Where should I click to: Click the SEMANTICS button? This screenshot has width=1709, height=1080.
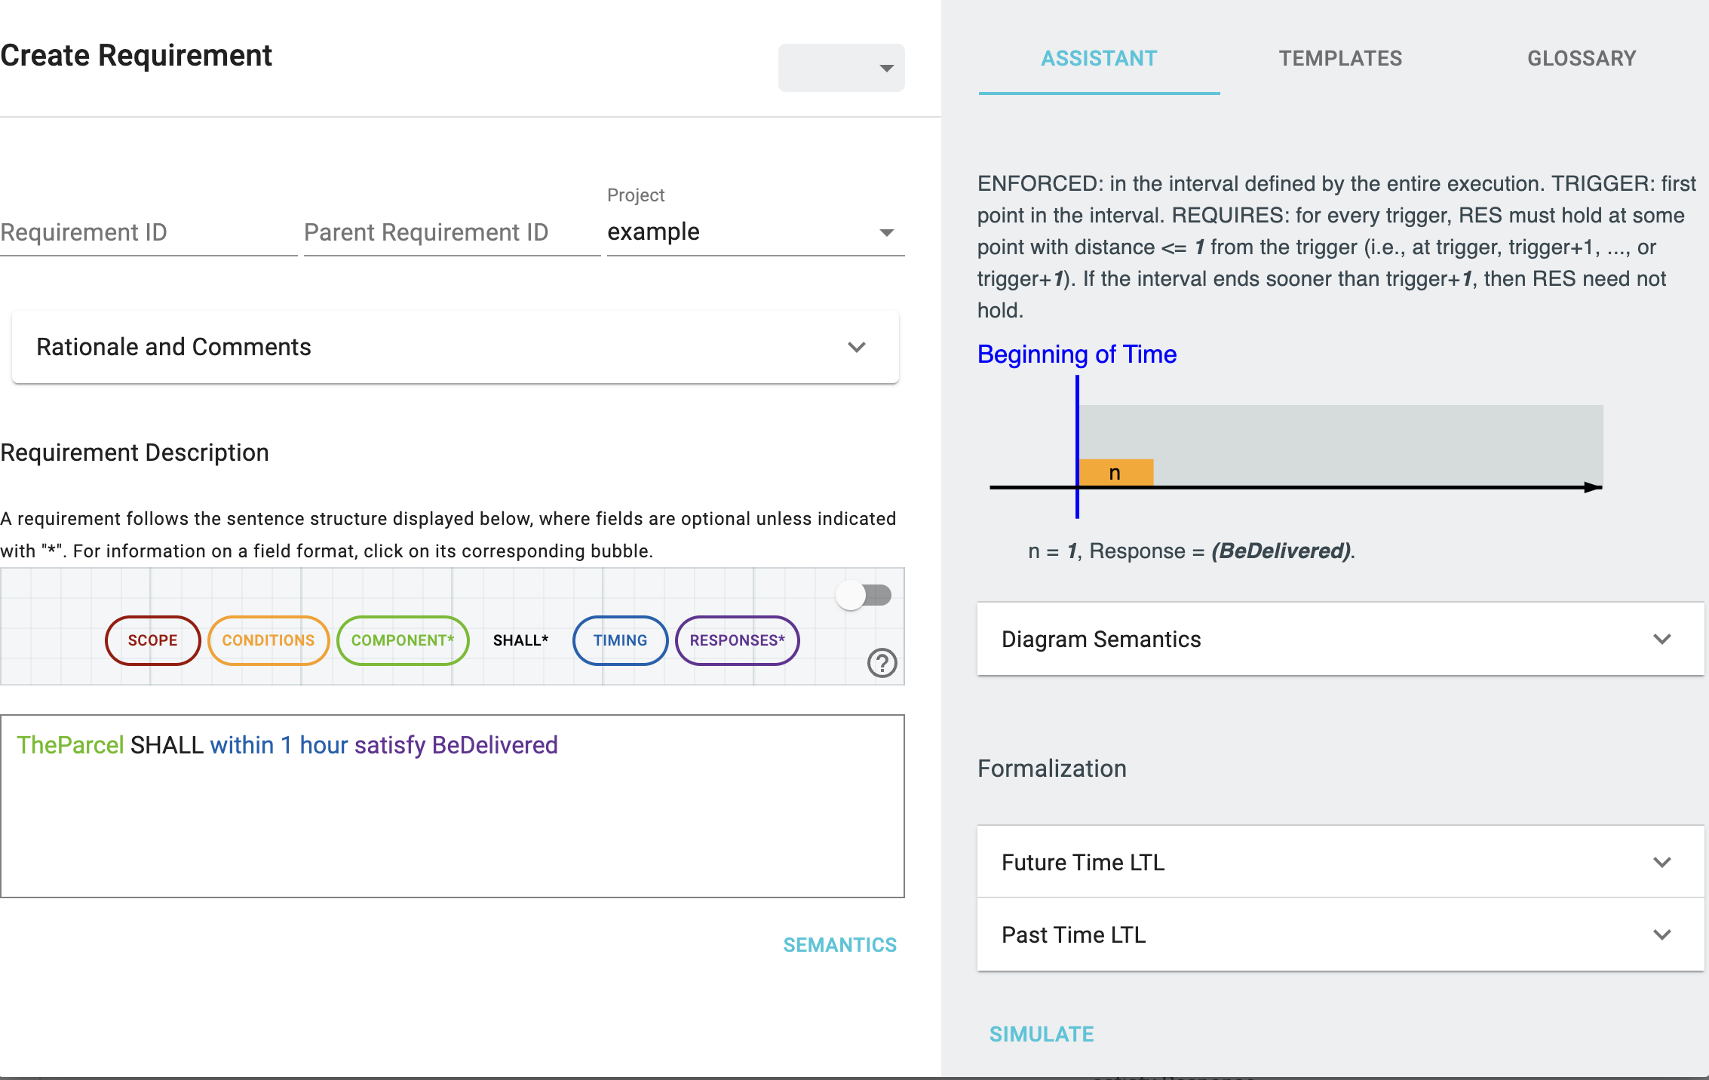coord(839,944)
